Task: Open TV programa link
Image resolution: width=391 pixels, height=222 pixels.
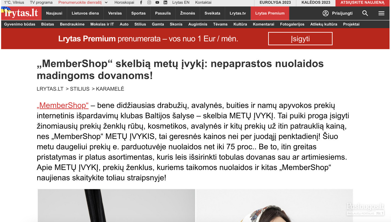Action: (x=41, y=2)
